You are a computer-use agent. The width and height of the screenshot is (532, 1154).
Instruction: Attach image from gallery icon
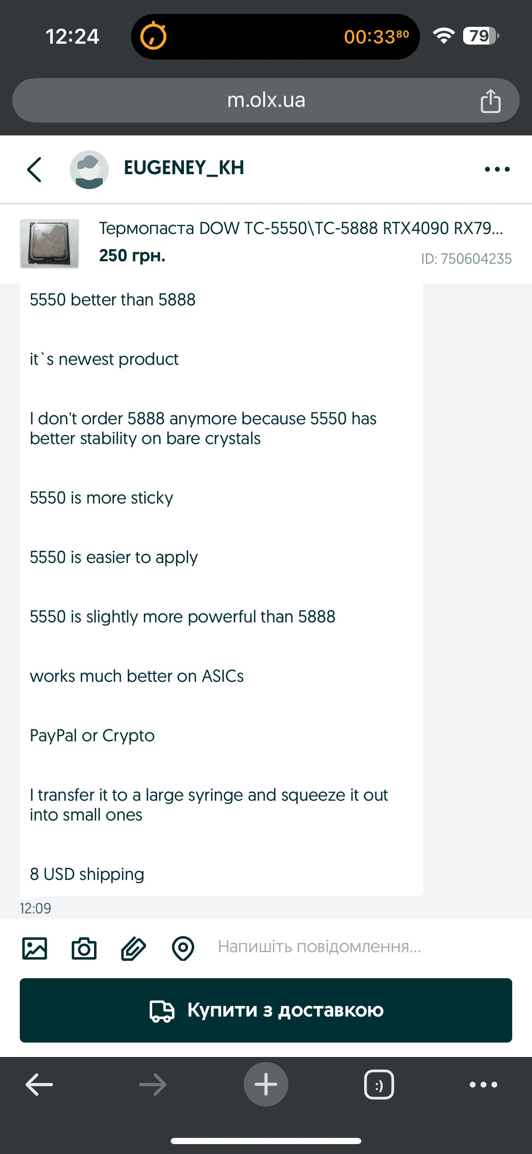tap(35, 948)
